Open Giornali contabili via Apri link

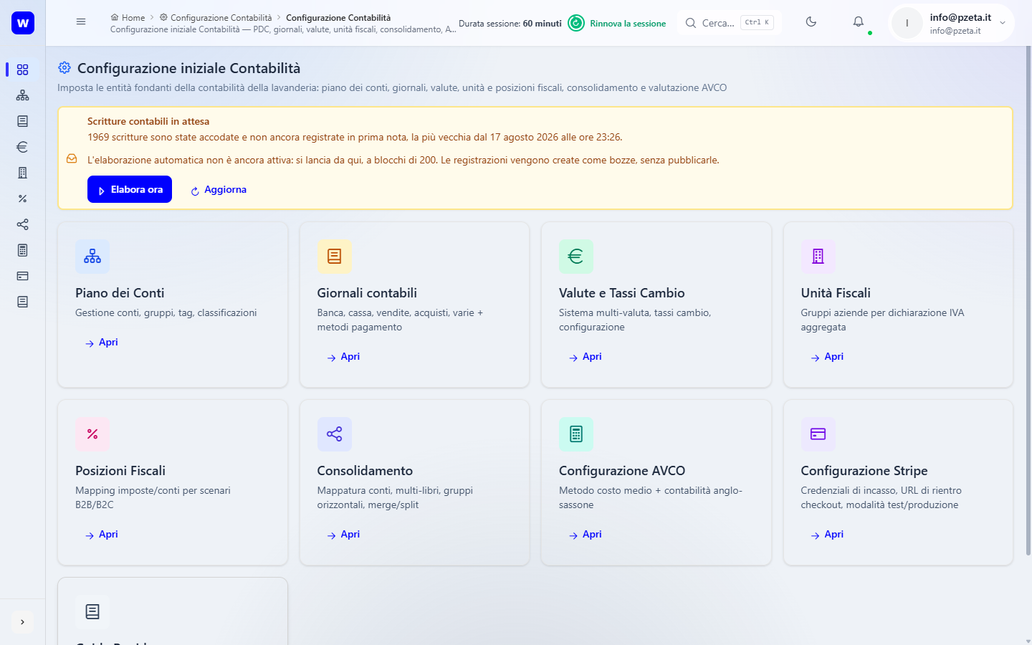click(343, 357)
